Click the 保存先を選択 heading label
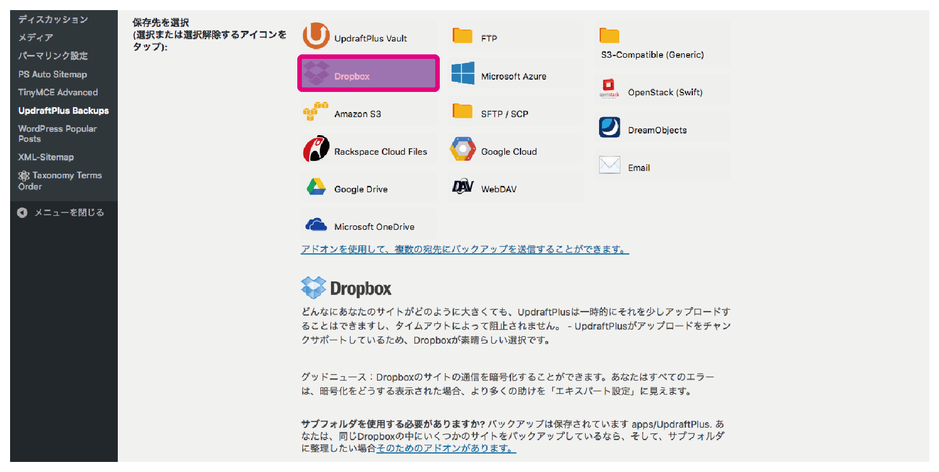Screen dimensions: 939x472 click(161, 22)
